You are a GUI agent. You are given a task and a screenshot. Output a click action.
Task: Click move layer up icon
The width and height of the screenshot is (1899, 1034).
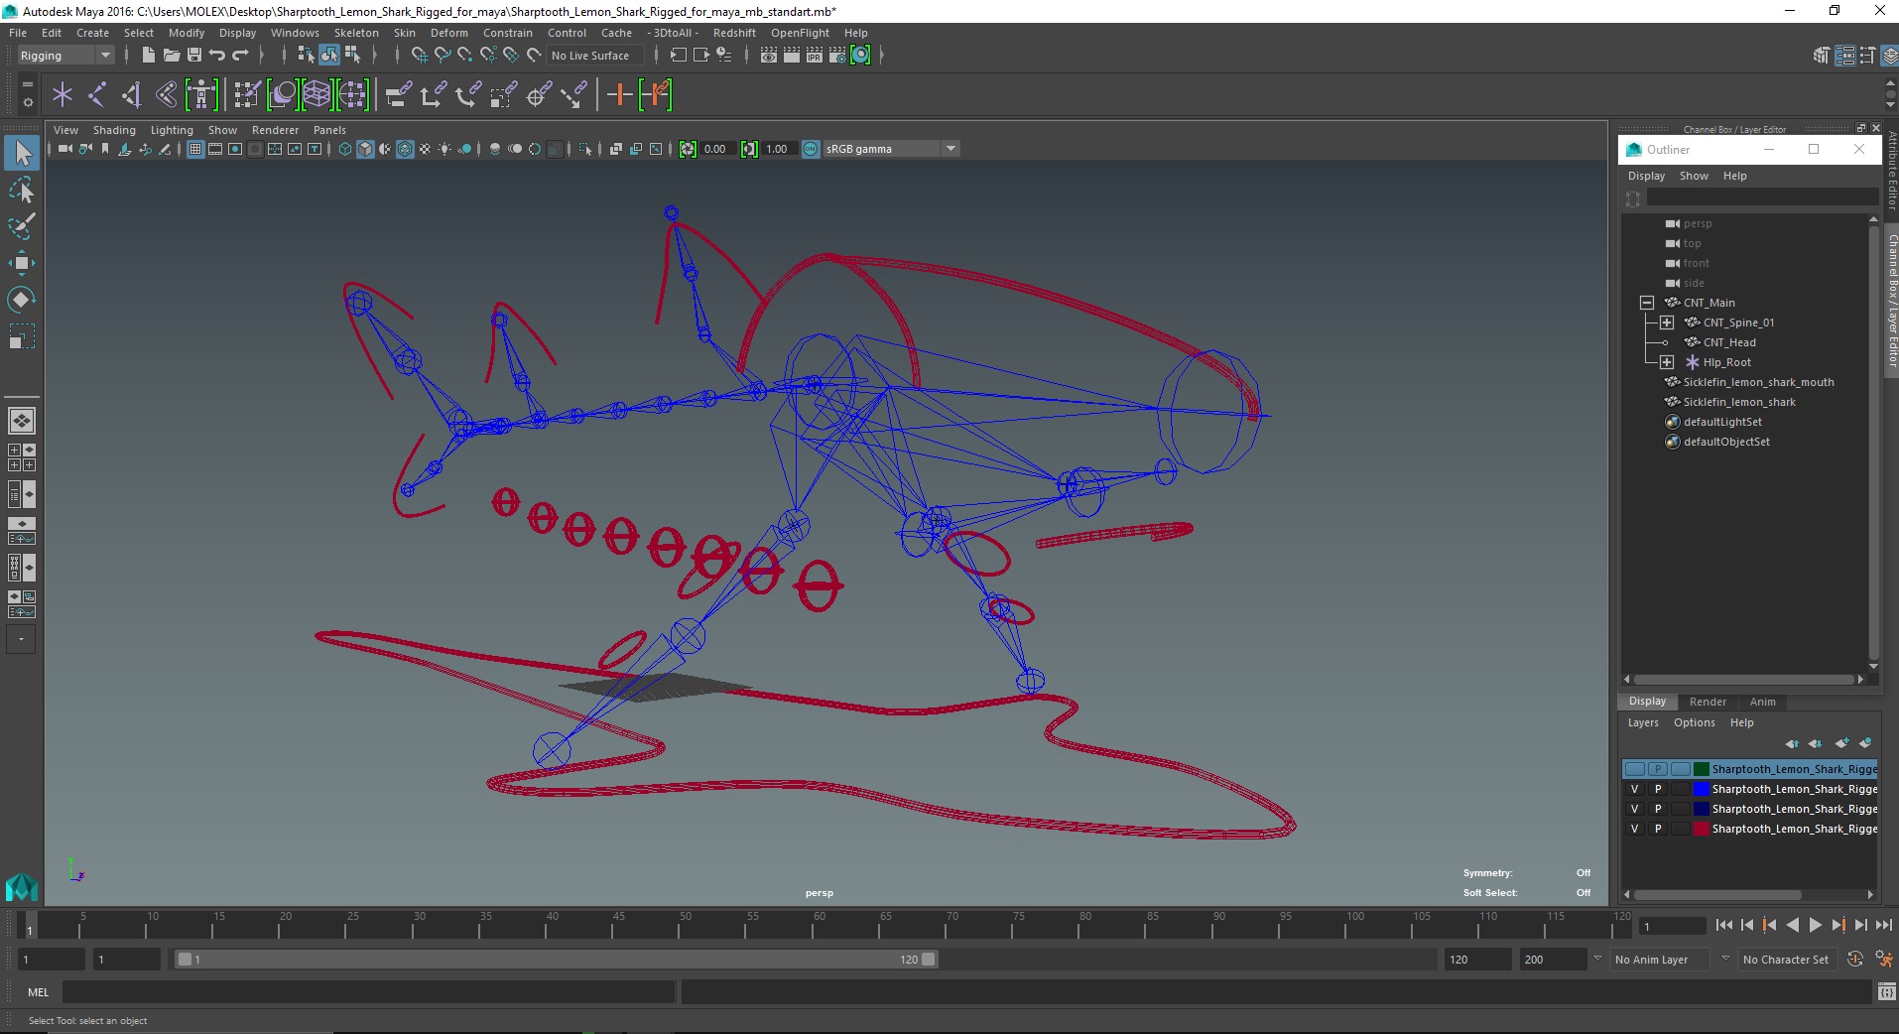pos(1792,743)
